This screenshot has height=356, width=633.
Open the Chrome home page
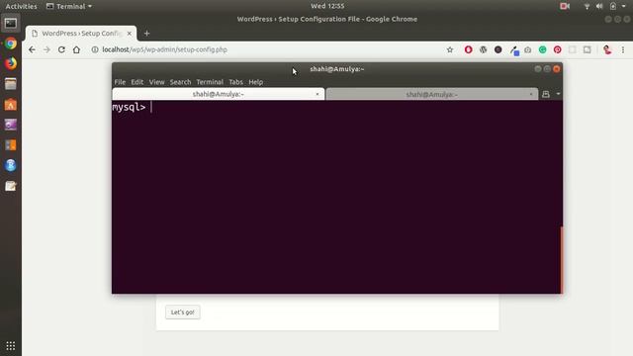coord(76,49)
